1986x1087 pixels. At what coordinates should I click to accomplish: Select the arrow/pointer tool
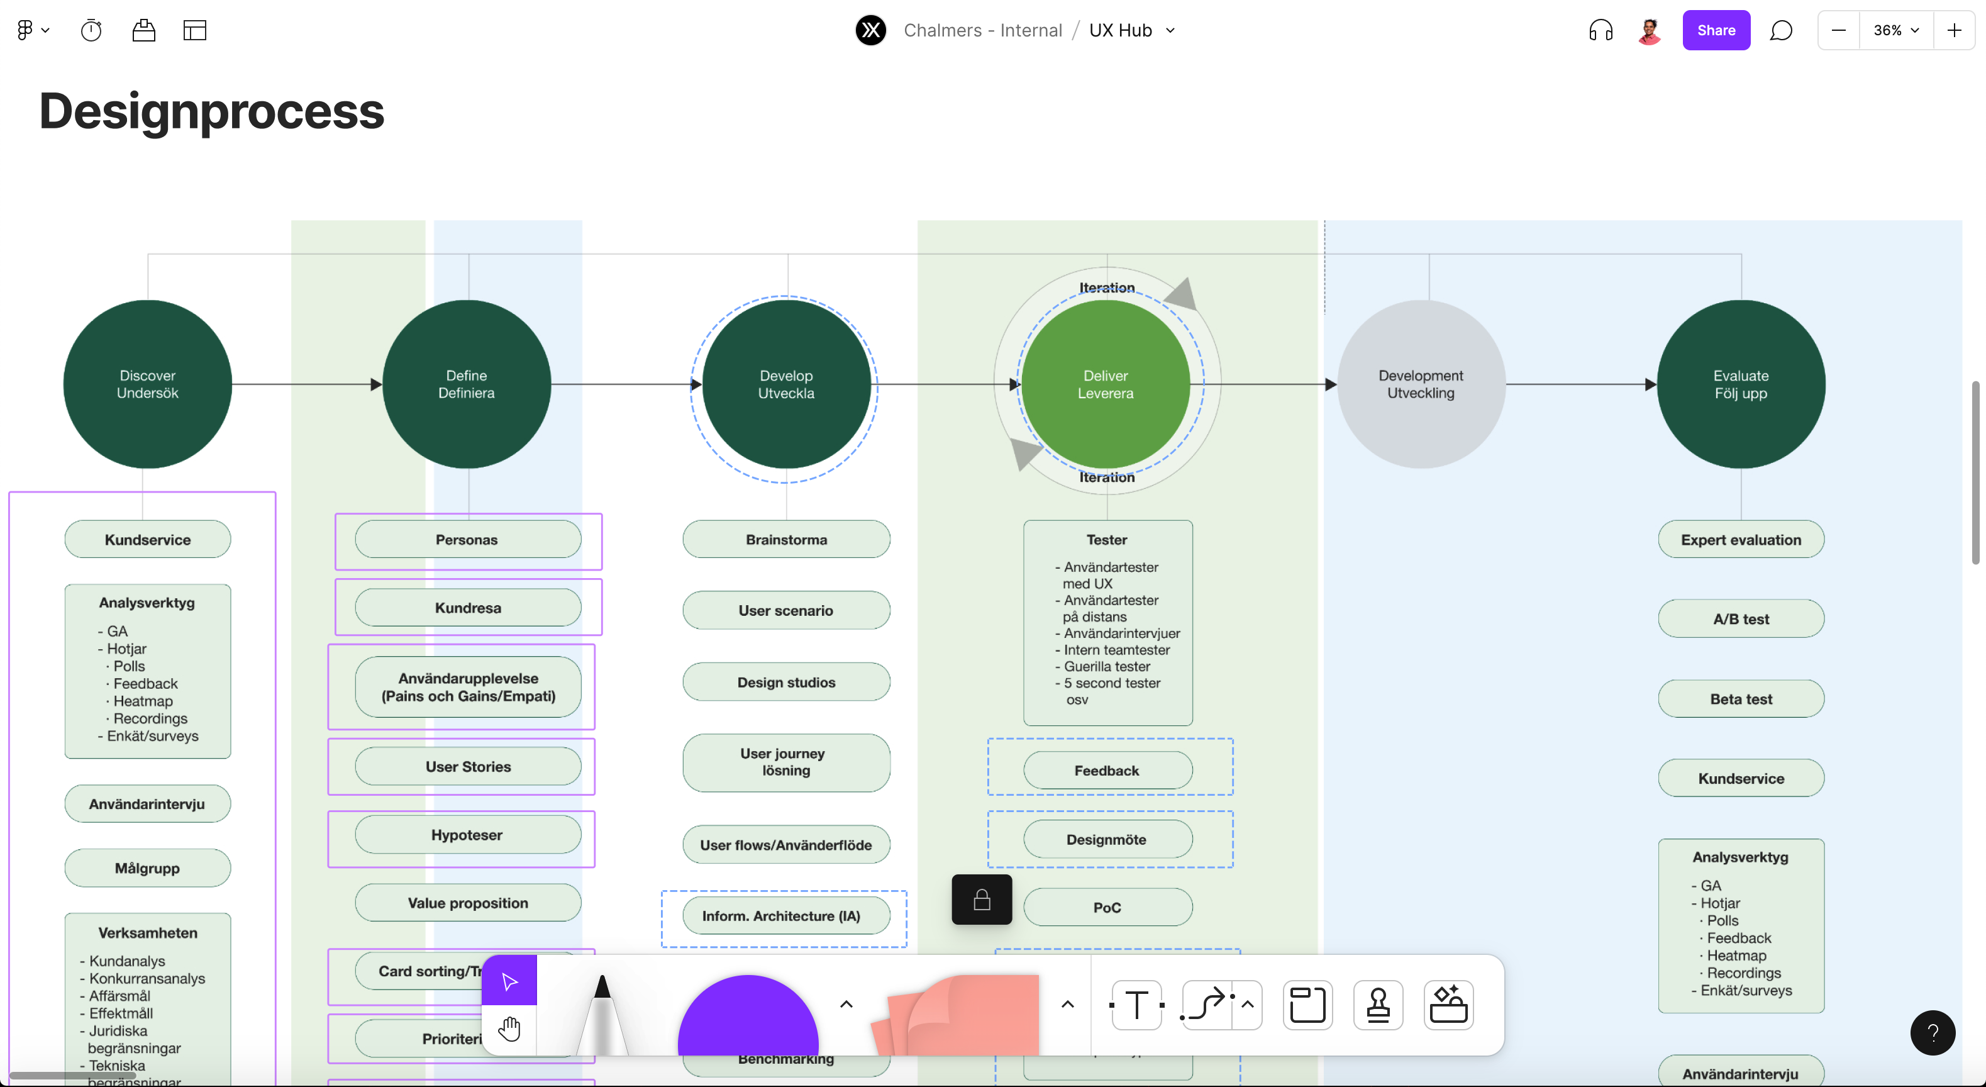509,979
